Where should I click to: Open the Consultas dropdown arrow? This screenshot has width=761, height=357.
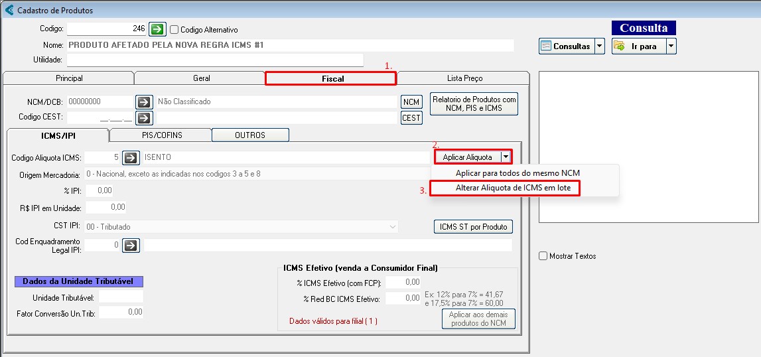coord(599,46)
